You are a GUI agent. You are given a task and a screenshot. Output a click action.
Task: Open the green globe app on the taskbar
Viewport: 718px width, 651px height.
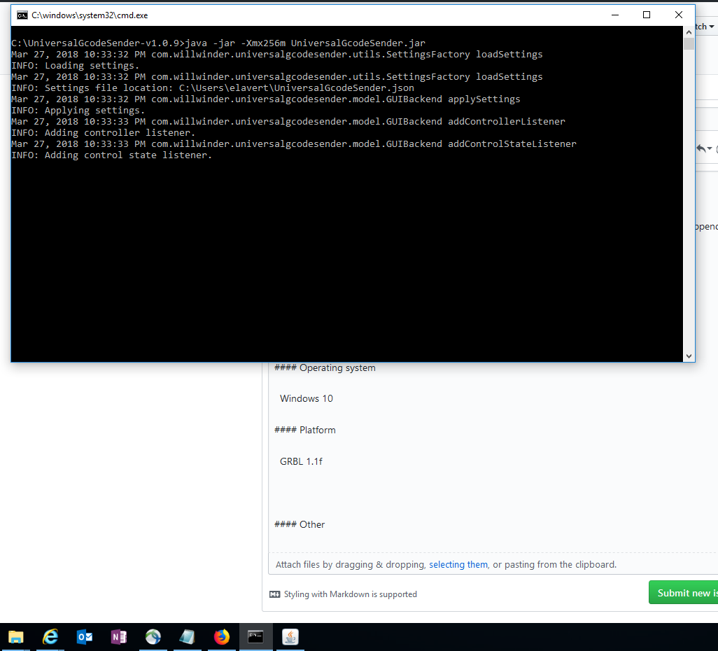(153, 637)
